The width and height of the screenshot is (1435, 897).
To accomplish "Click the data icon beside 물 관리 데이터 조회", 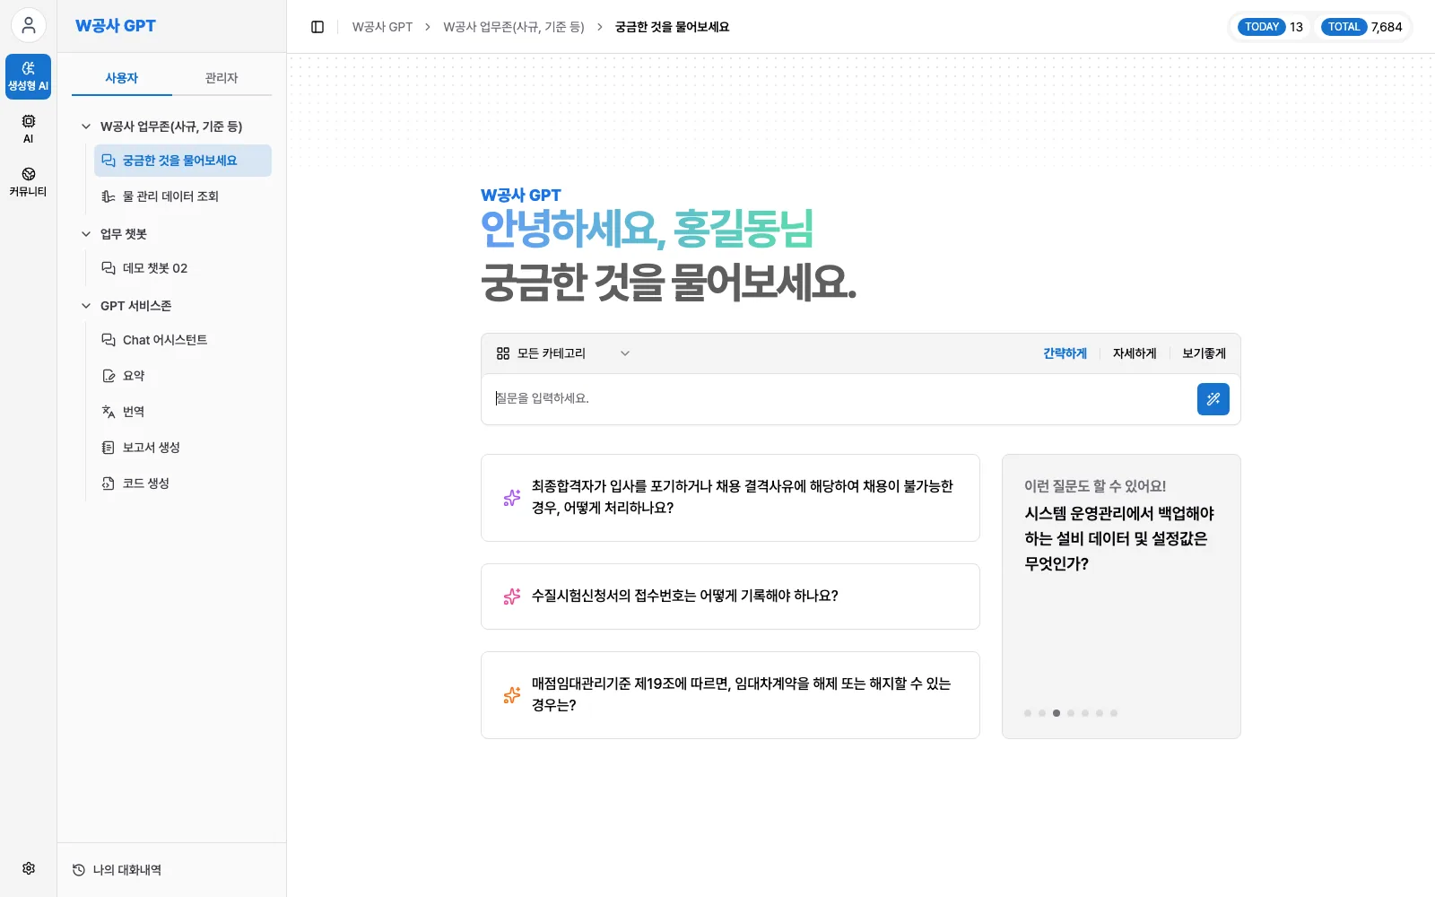I will [x=109, y=196].
